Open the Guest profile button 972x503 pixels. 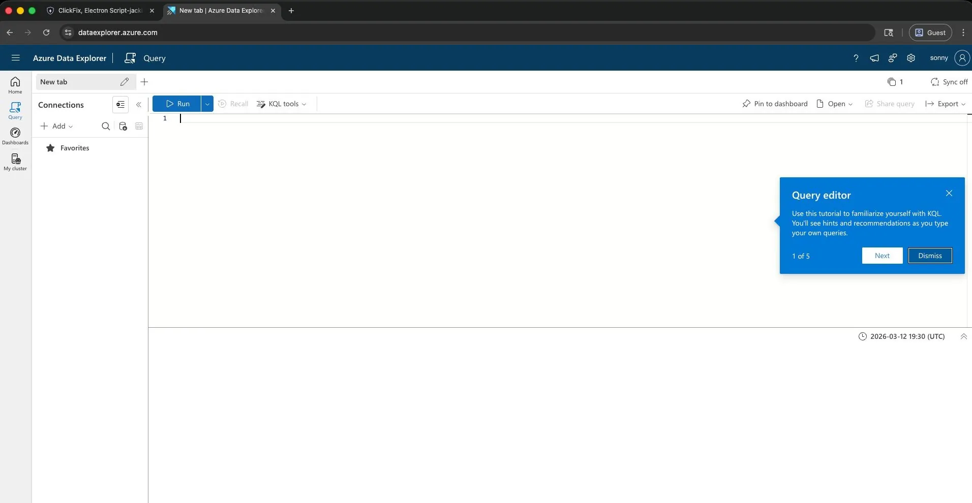(930, 33)
